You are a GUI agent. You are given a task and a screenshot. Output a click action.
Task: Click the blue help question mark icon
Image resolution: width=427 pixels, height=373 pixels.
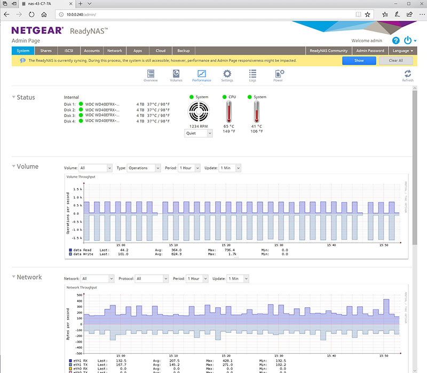(396, 41)
